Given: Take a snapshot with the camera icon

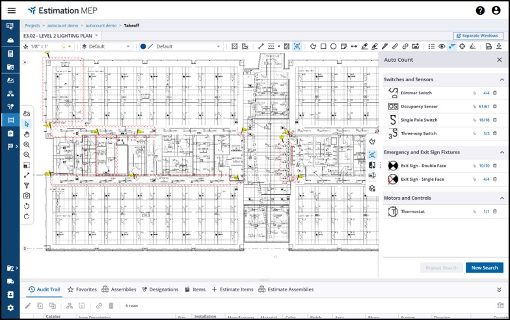Looking at the screenshot, I should click(27, 196).
